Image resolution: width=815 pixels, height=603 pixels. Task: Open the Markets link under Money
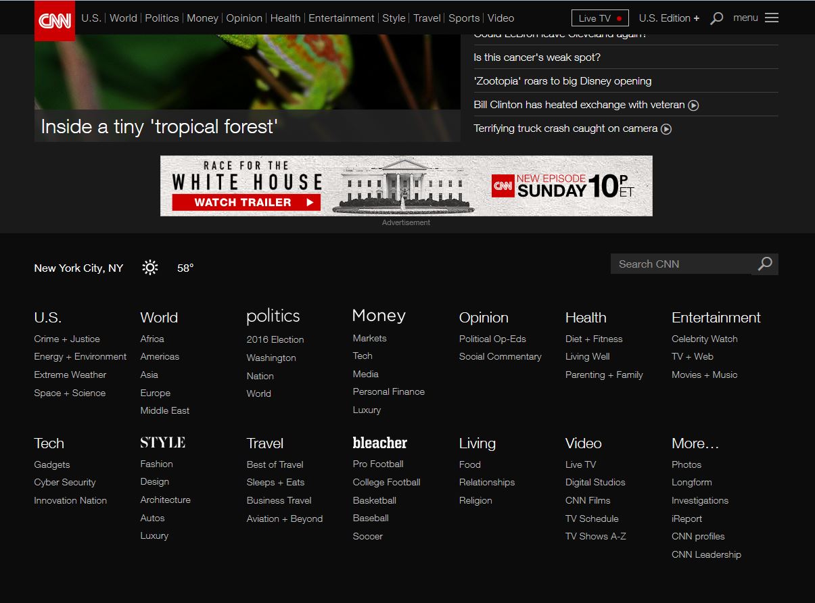click(x=370, y=338)
